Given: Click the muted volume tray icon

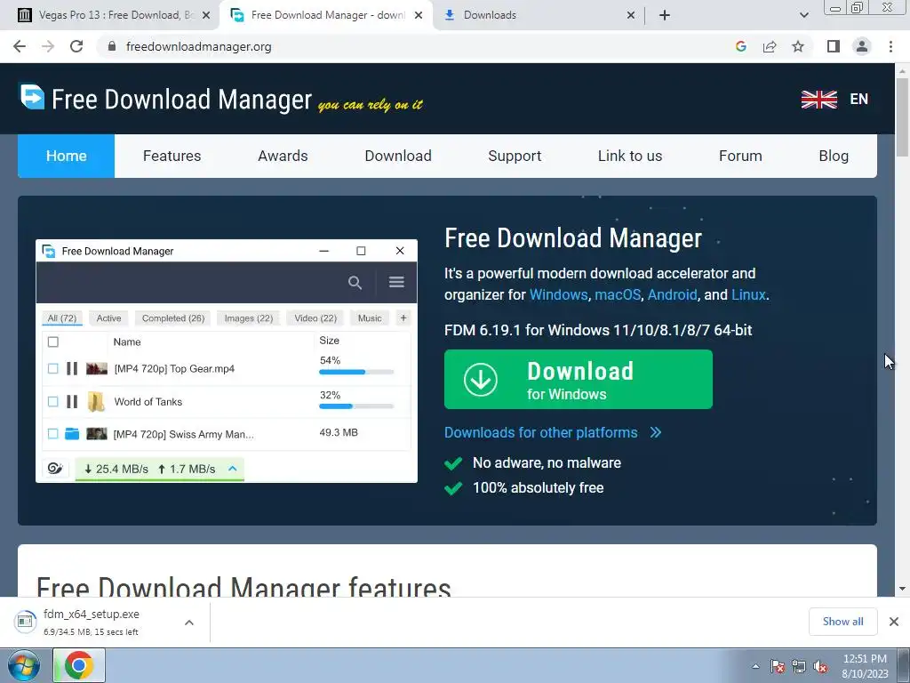Looking at the screenshot, I should coord(820,666).
